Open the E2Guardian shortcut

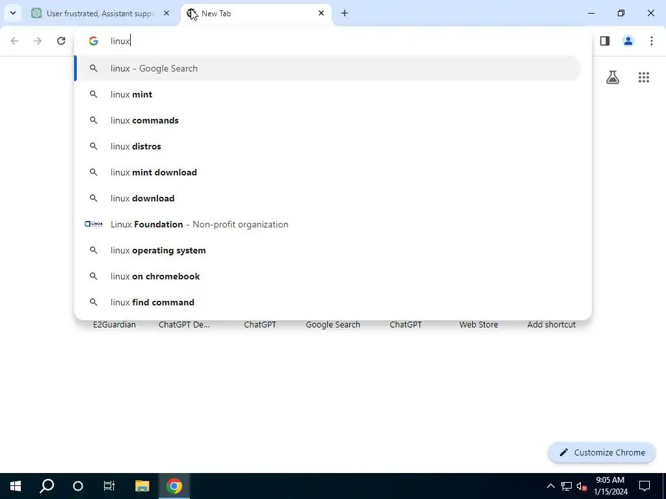[114, 325]
